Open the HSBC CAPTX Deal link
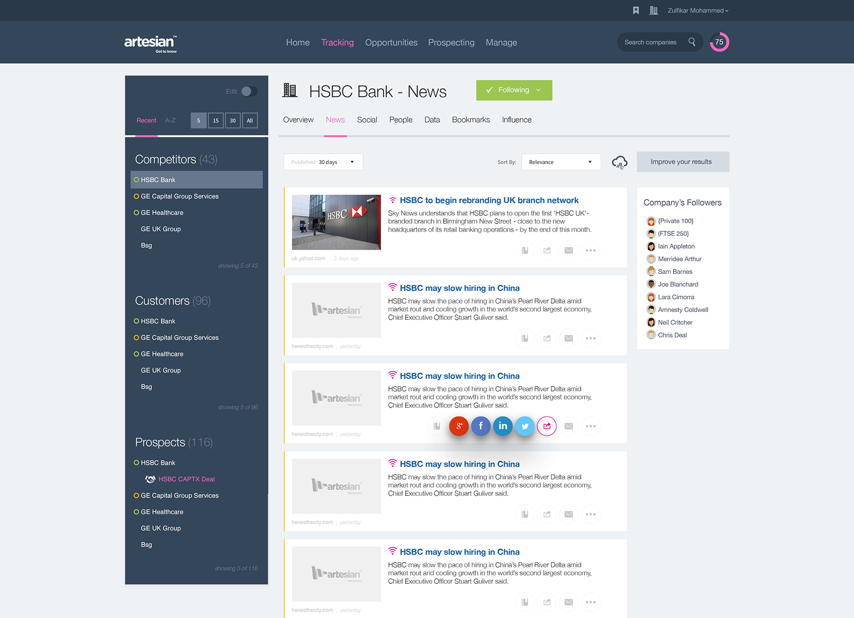854x618 pixels. tap(186, 479)
